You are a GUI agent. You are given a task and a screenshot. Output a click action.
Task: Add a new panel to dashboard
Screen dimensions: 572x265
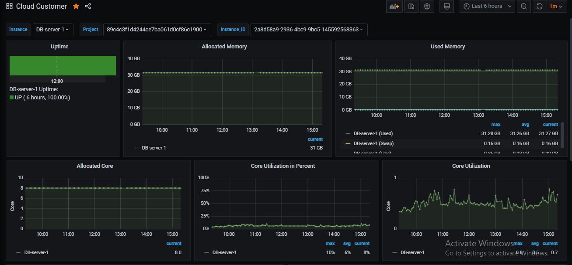tap(394, 6)
